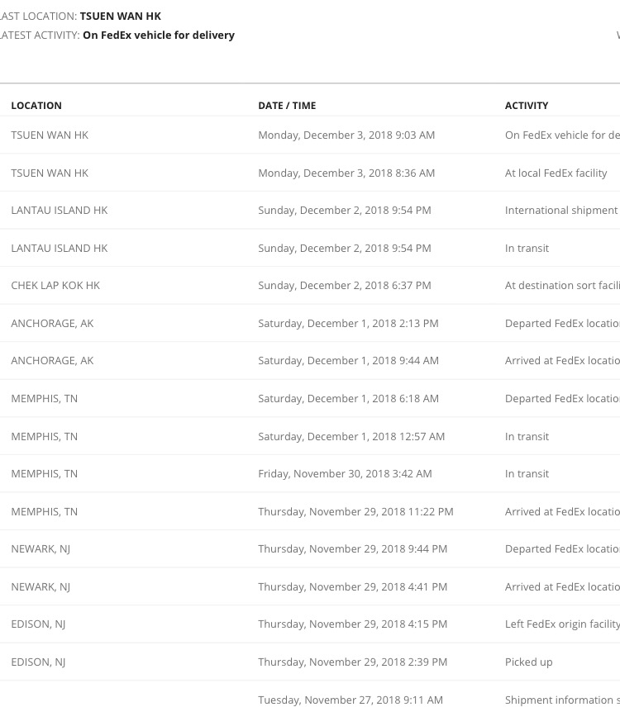Viewport: 620px width, 726px height.
Task: Click TSUEN WAN HK in 9:03 AM row
Action: click(x=50, y=135)
